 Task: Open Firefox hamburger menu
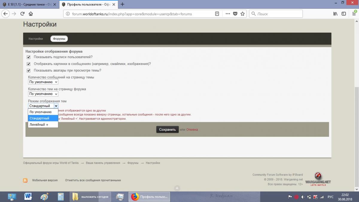pyautogui.click(x=354, y=14)
